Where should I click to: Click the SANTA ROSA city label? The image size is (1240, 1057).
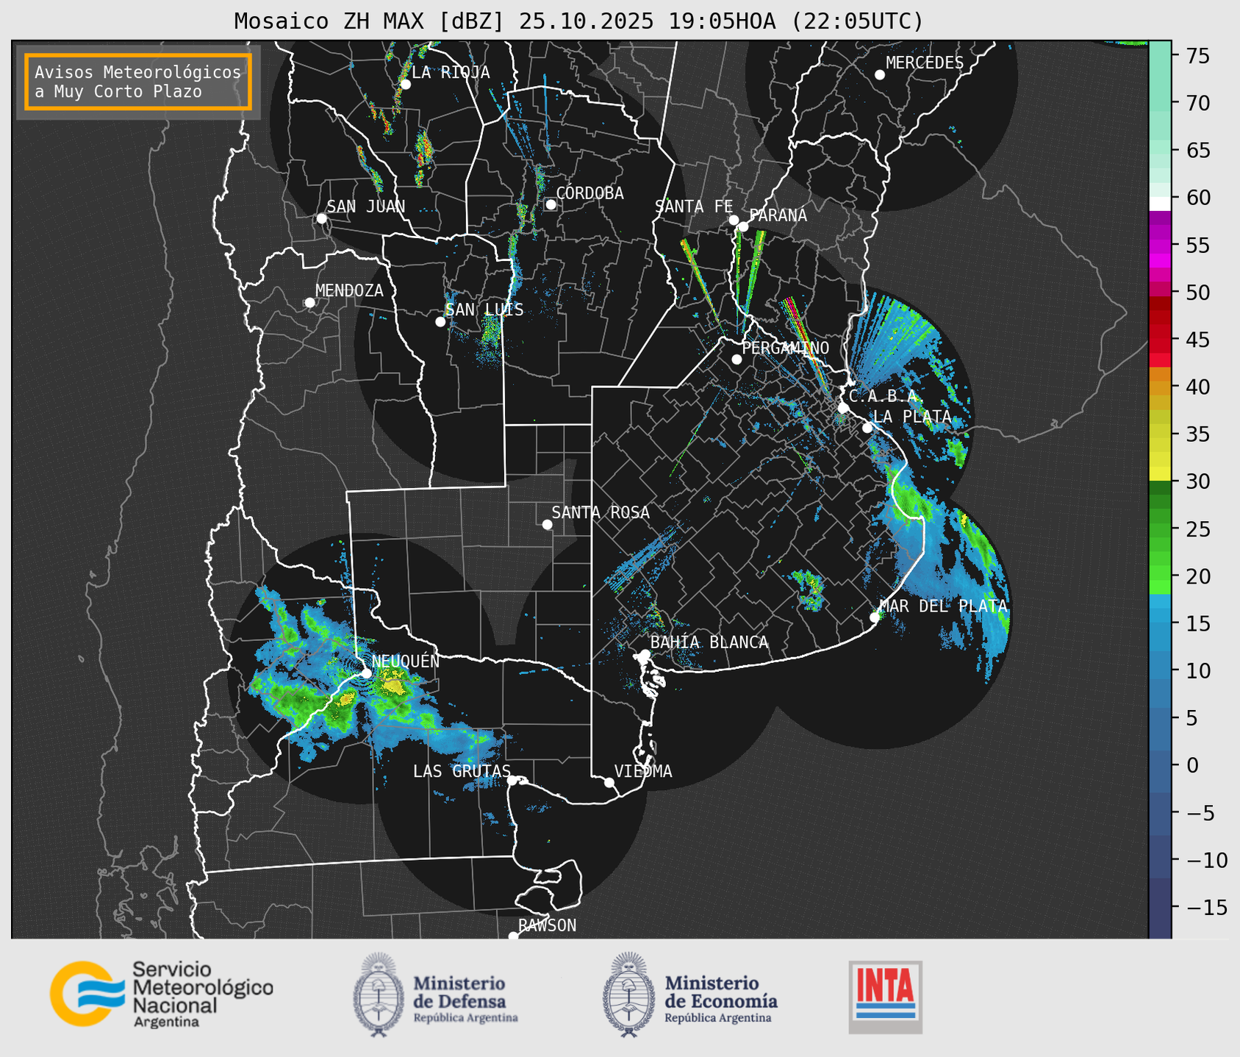click(601, 512)
